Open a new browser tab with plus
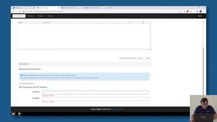The height and width of the screenshot is (122, 217). click(x=111, y=8)
